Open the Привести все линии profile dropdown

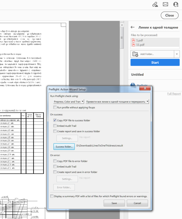(117, 102)
